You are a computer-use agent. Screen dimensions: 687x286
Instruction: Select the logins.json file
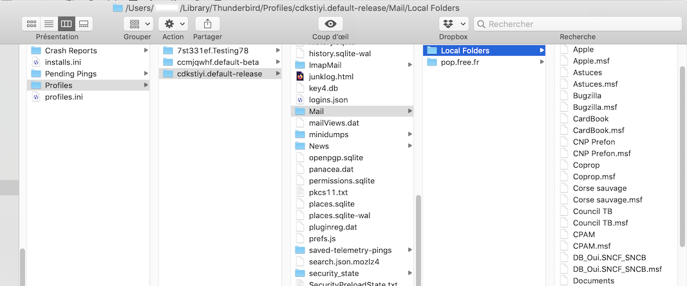(328, 100)
